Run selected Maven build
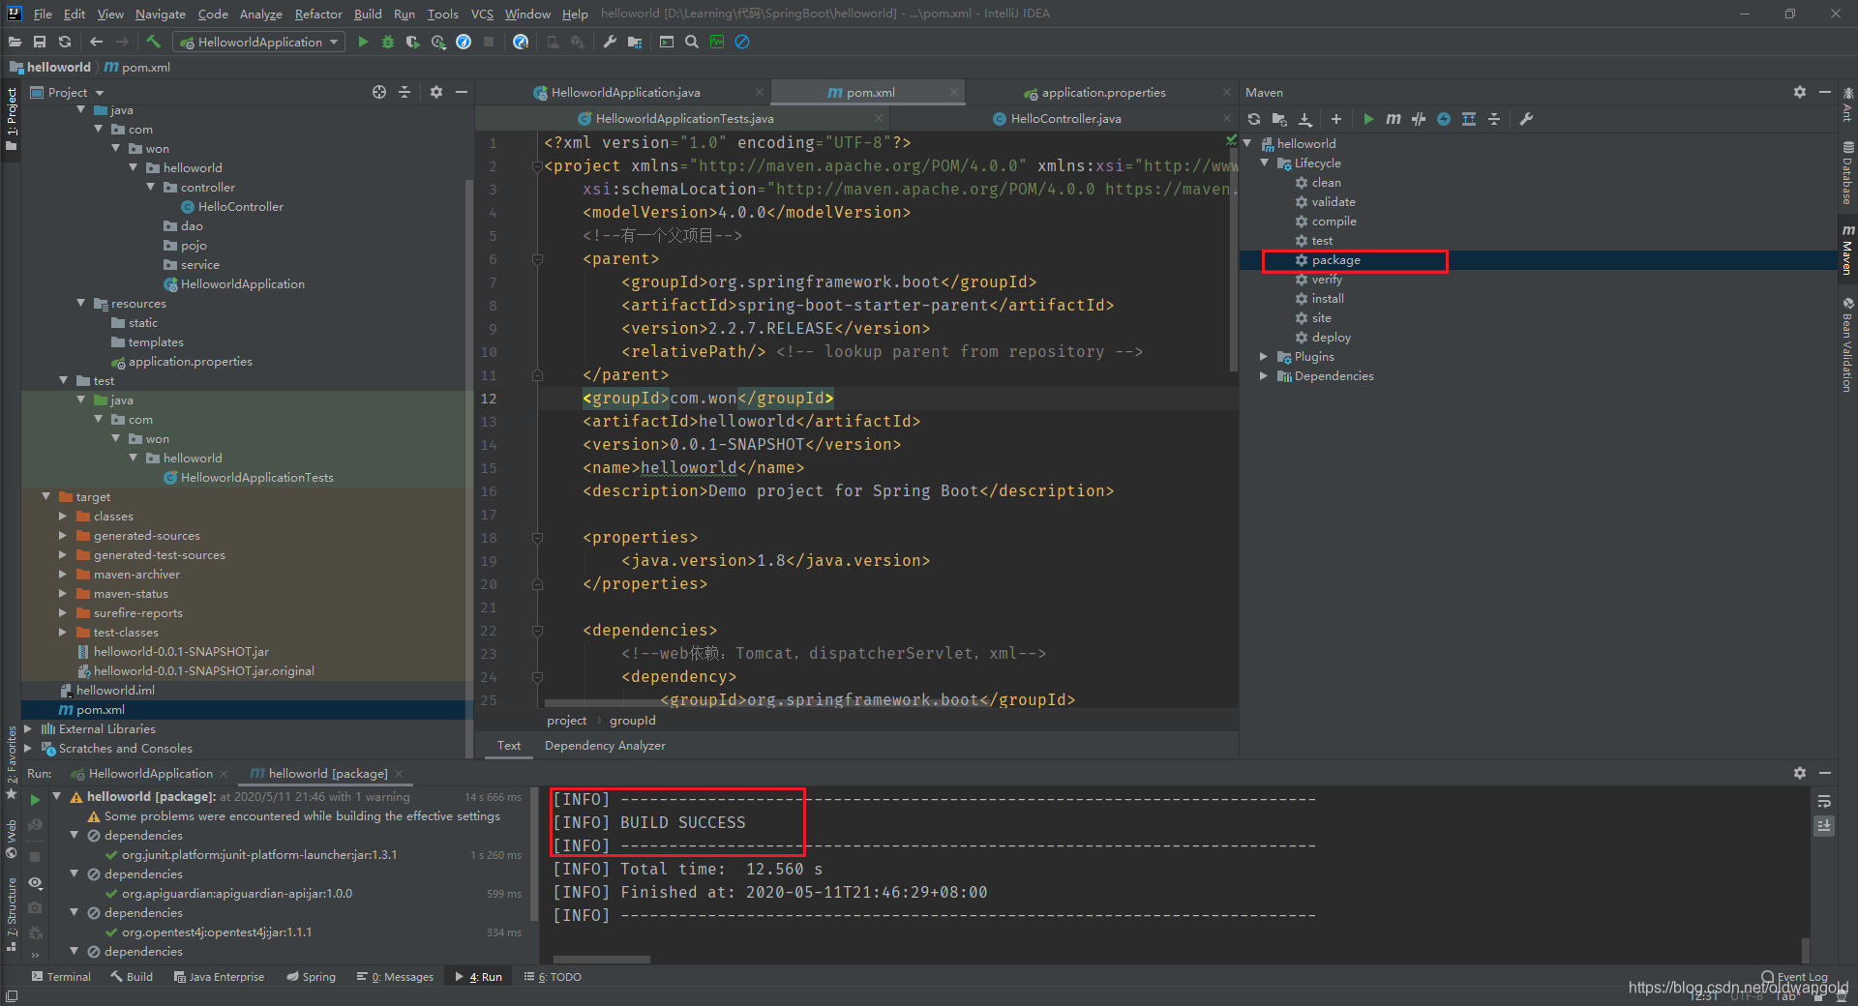This screenshot has width=1858, height=1006. click(1368, 119)
